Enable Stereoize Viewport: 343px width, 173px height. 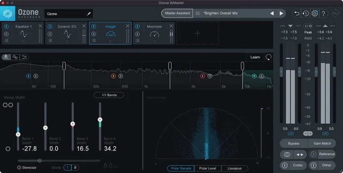pos(19,167)
